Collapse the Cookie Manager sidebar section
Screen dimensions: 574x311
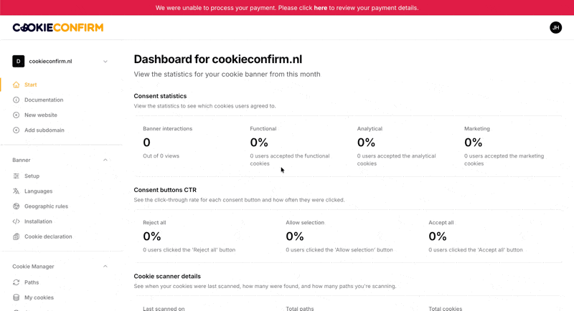105,267
